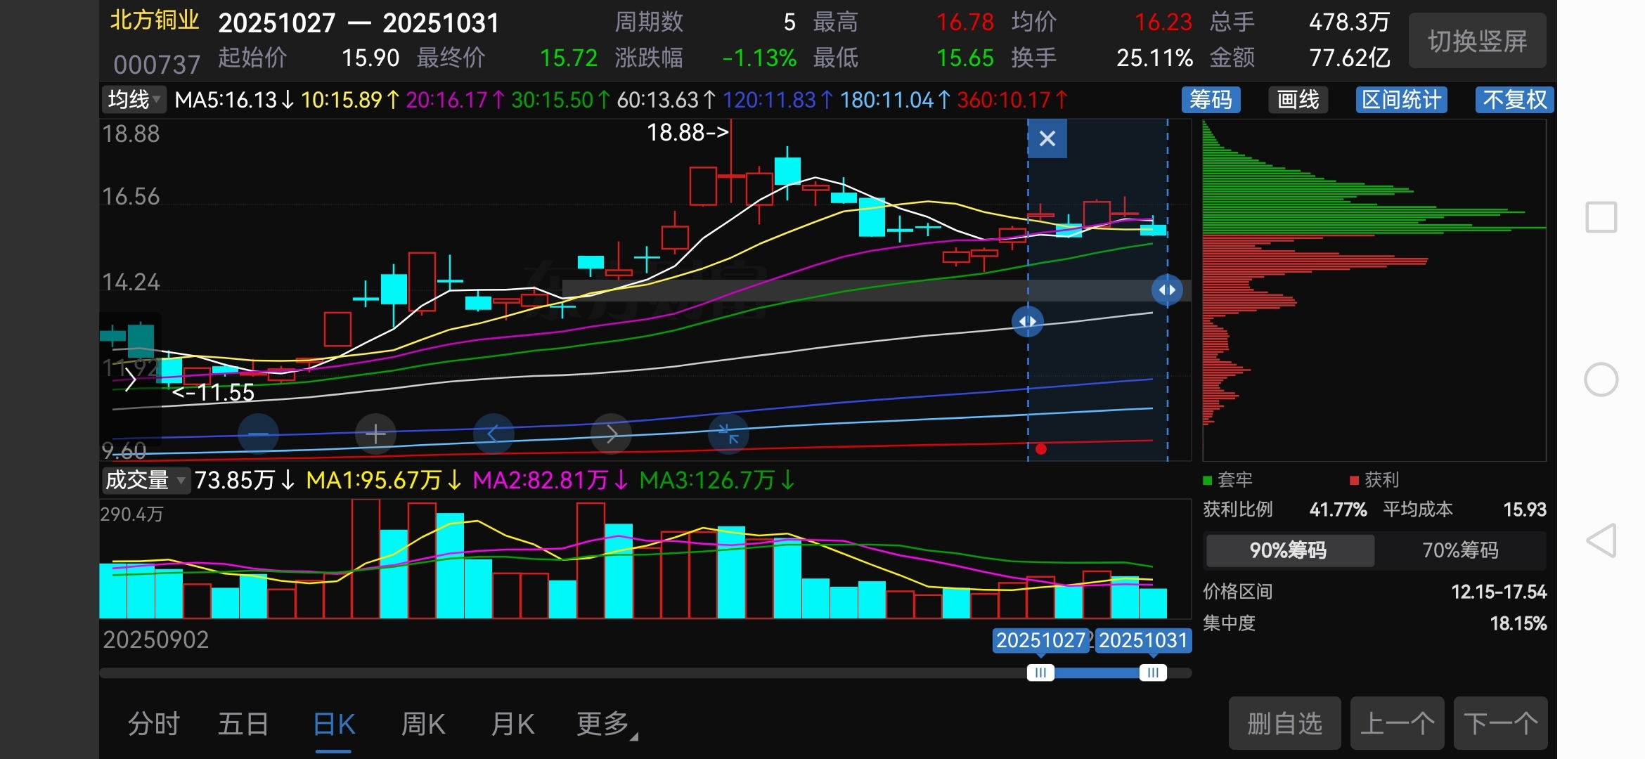The width and height of the screenshot is (1645, 759).
Task: Click the zoom-in plus circle icon
Action: 375,434
